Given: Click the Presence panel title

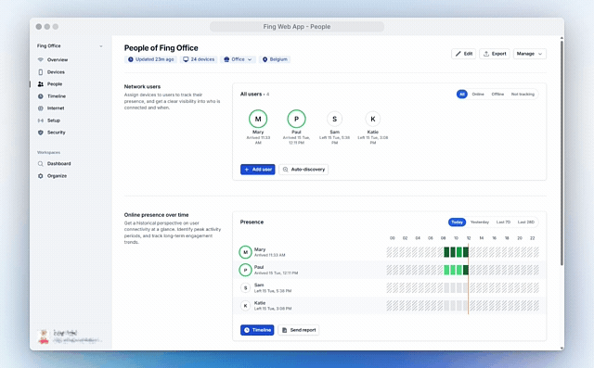Looking at the screenshot, I should [252, 222].
